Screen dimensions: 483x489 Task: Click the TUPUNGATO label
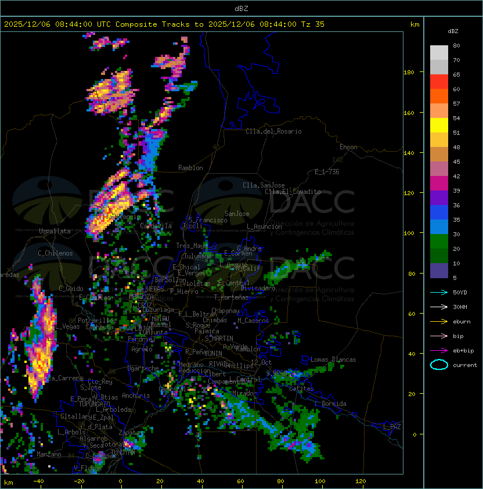coord(94,404)
